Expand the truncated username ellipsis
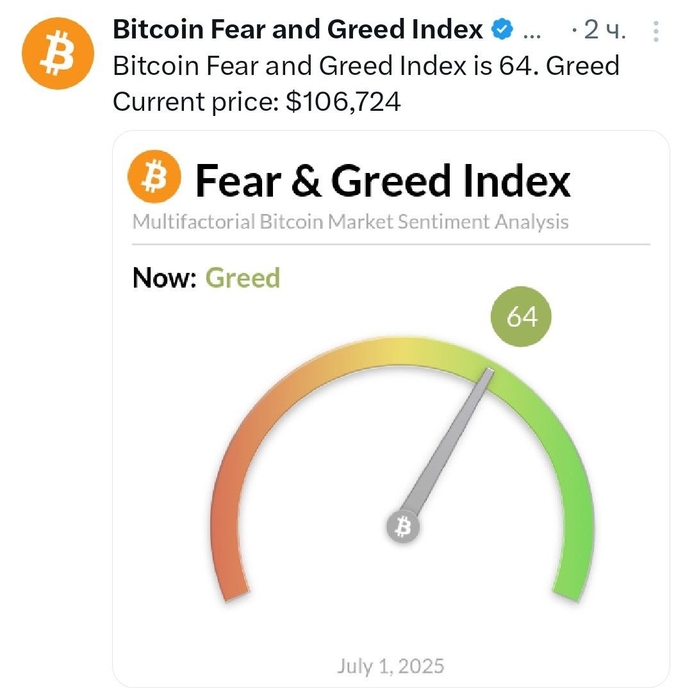This screenshot has width=692, height=688. [532, 36]
